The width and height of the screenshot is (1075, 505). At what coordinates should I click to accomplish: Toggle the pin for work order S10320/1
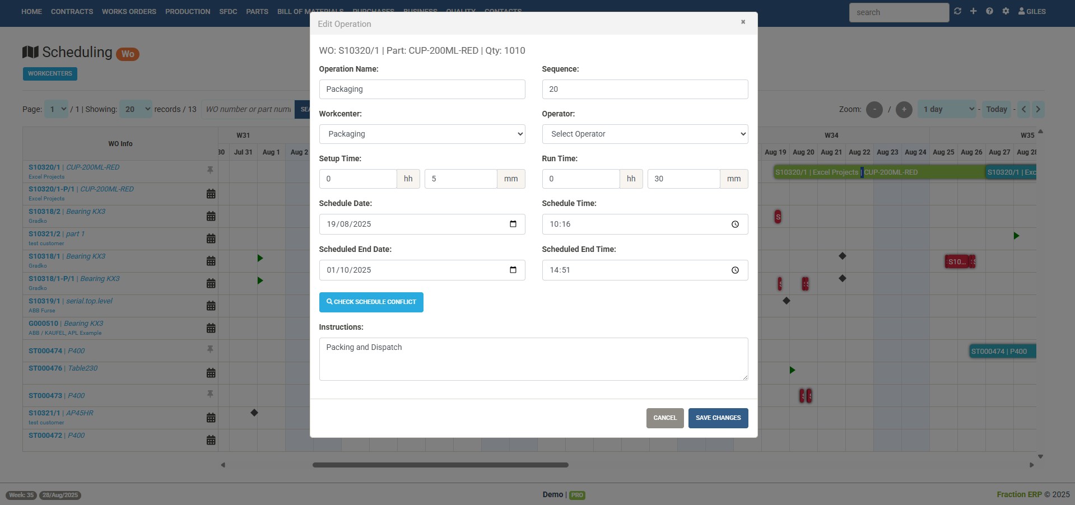pyautogui.click(x=210, y=170)
